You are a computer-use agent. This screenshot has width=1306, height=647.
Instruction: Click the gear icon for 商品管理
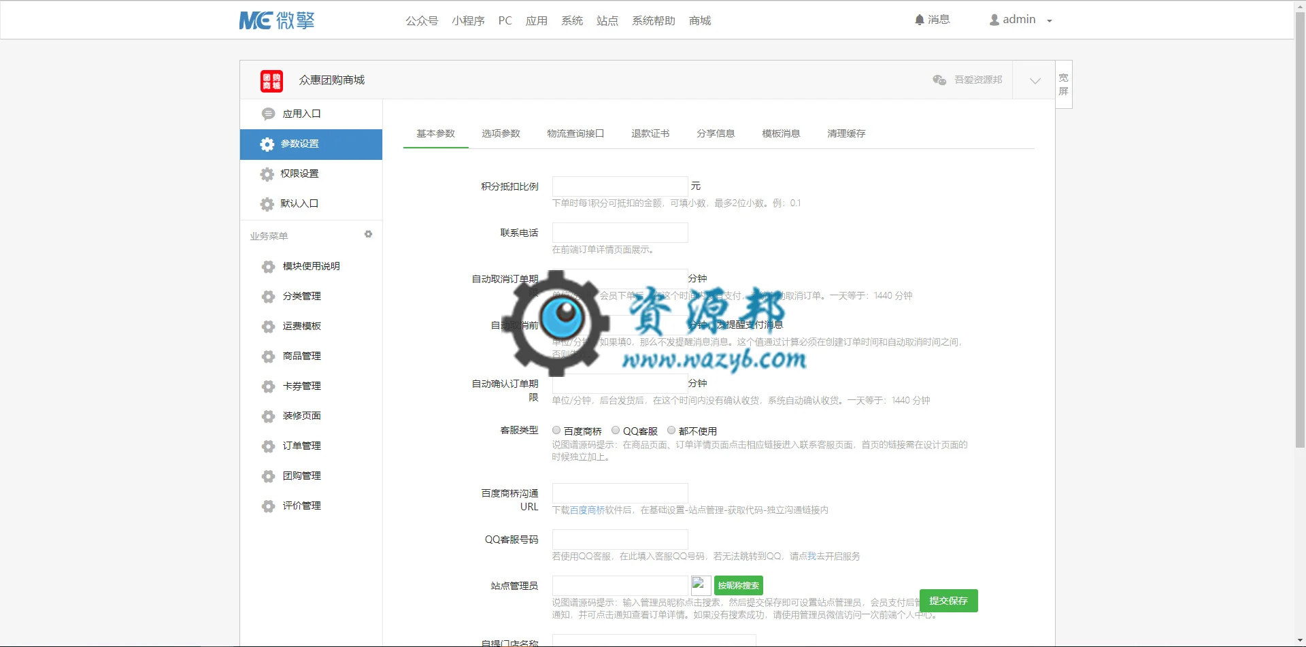[x=269, y=356]
